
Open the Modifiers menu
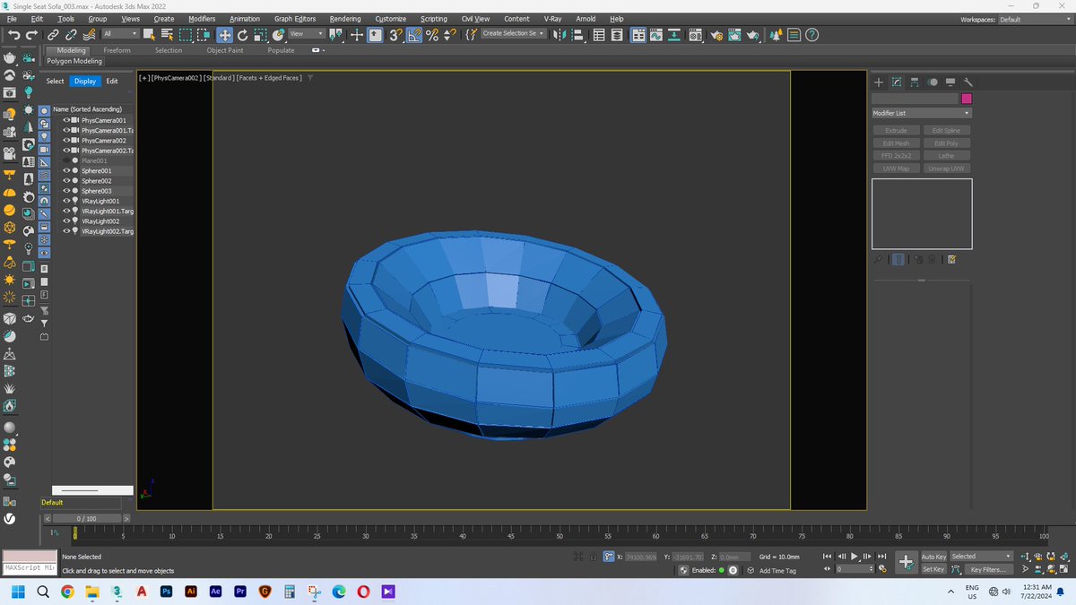tap(202, 19)
